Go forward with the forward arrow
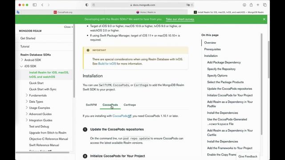The width and height of the screenshot is (285, 160). pos(49,5)
